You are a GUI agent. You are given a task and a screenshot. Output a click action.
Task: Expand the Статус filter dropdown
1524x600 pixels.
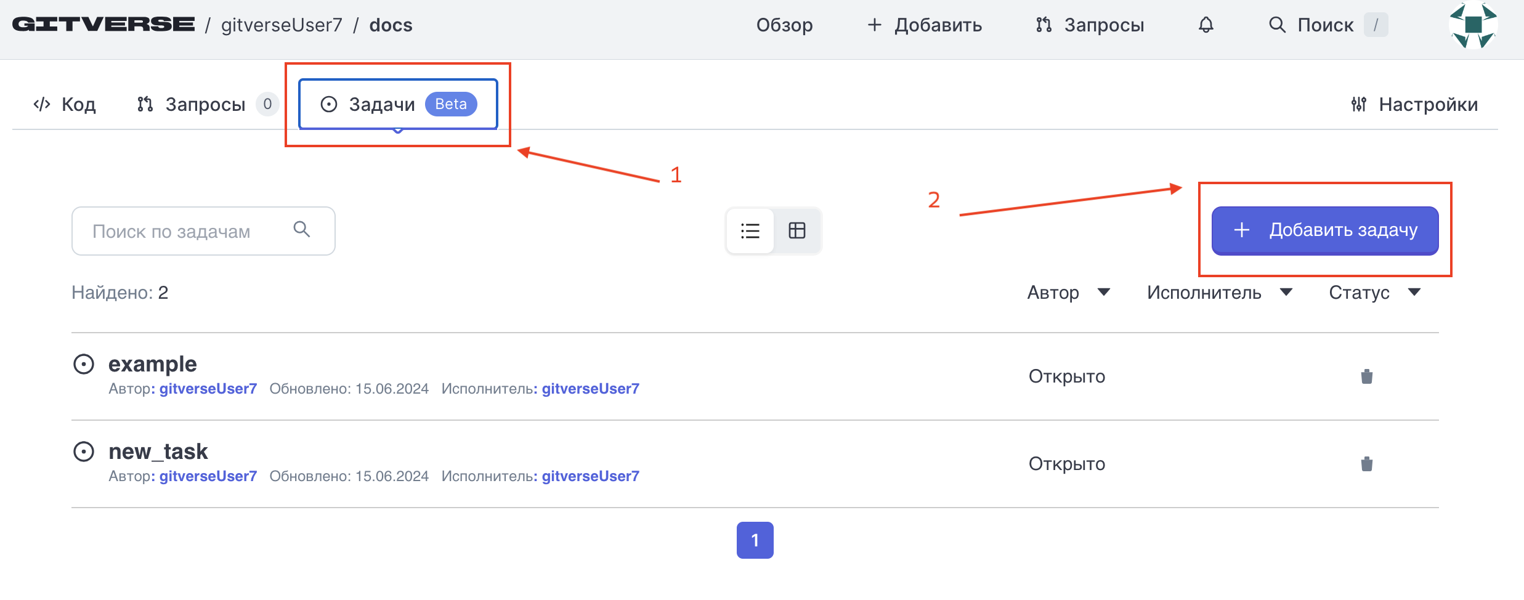pyautogui.click(x=1374, y=293)
